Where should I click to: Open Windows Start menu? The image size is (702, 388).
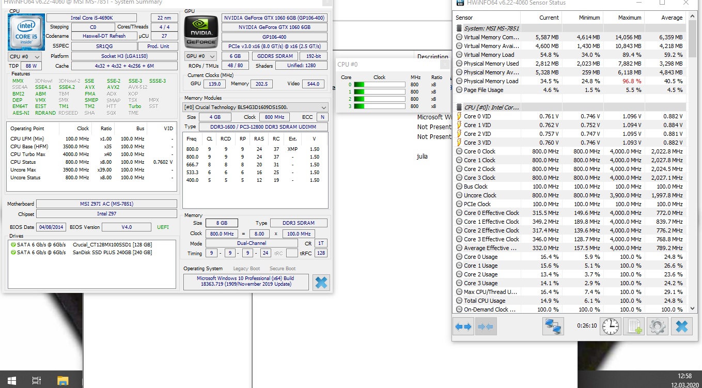(11, 381)
